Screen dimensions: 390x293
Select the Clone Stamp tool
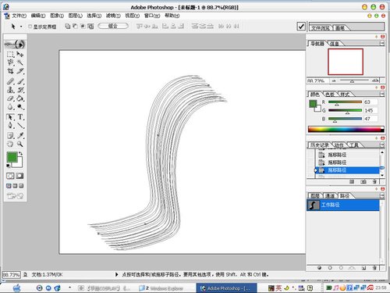coord(10,90)
